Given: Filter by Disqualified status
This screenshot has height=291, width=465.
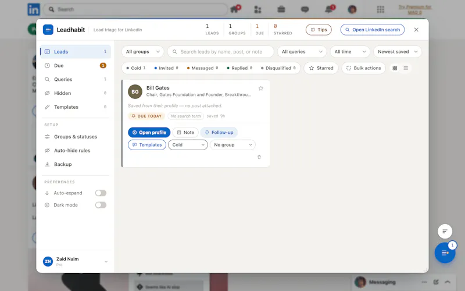Looking at the screenshot, I should coord(278,68).
